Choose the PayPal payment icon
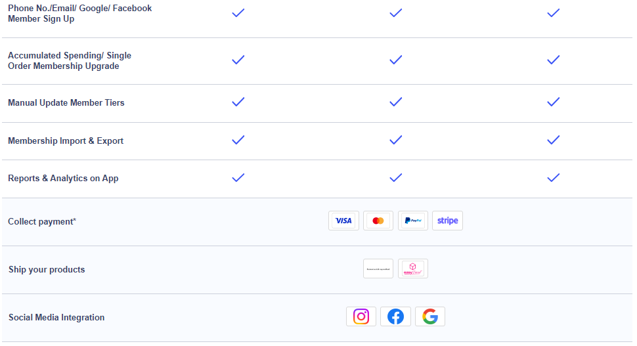 pos(413,221)
